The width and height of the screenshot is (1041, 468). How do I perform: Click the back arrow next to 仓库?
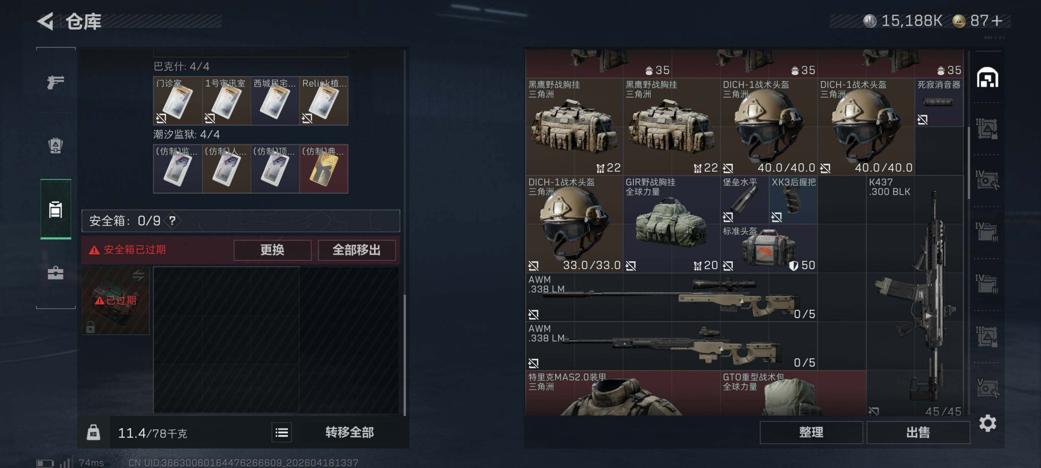coord(46,21)
